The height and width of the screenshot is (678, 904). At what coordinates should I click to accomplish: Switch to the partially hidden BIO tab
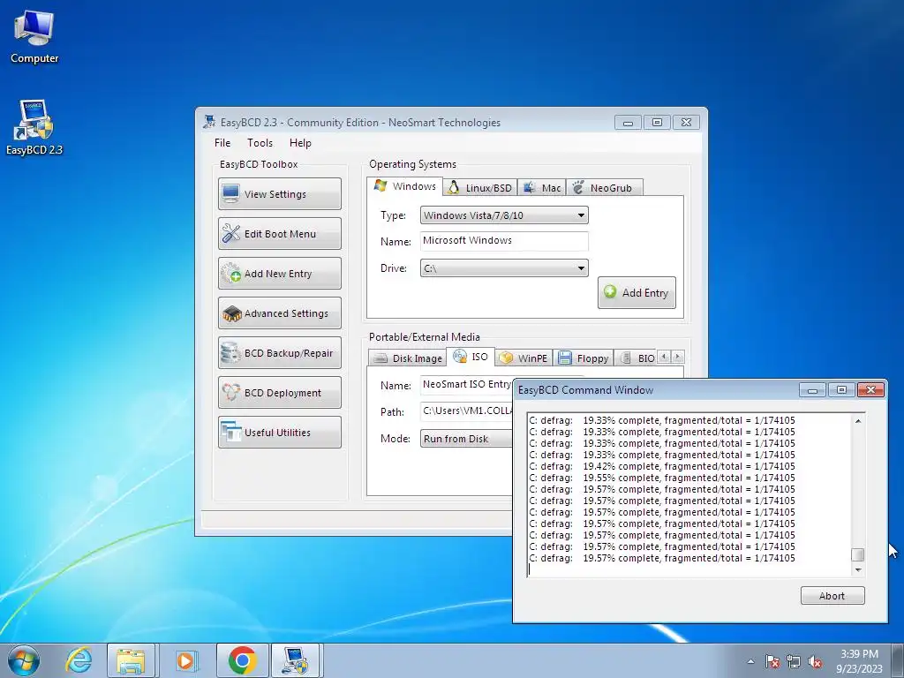tap(637, 358)
